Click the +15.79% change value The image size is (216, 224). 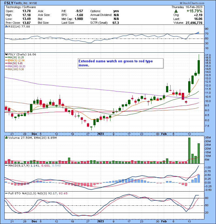coord(194,11)
